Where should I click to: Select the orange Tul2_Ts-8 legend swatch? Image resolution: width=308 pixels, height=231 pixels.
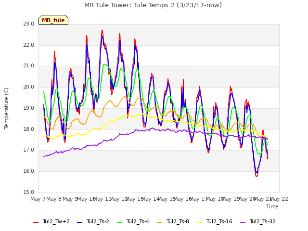159,222
